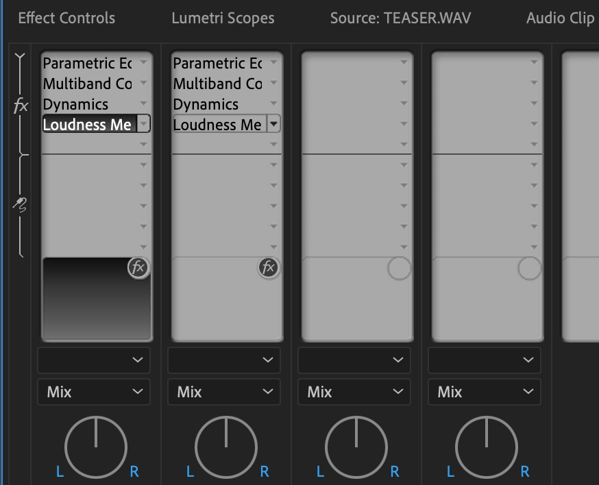Click the fourth track's pan knob

coord(487,447)
